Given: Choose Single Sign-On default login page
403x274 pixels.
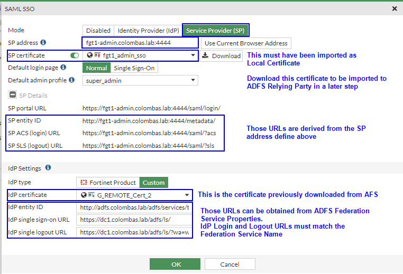Looking at the screenshot, I should point(134,68).
